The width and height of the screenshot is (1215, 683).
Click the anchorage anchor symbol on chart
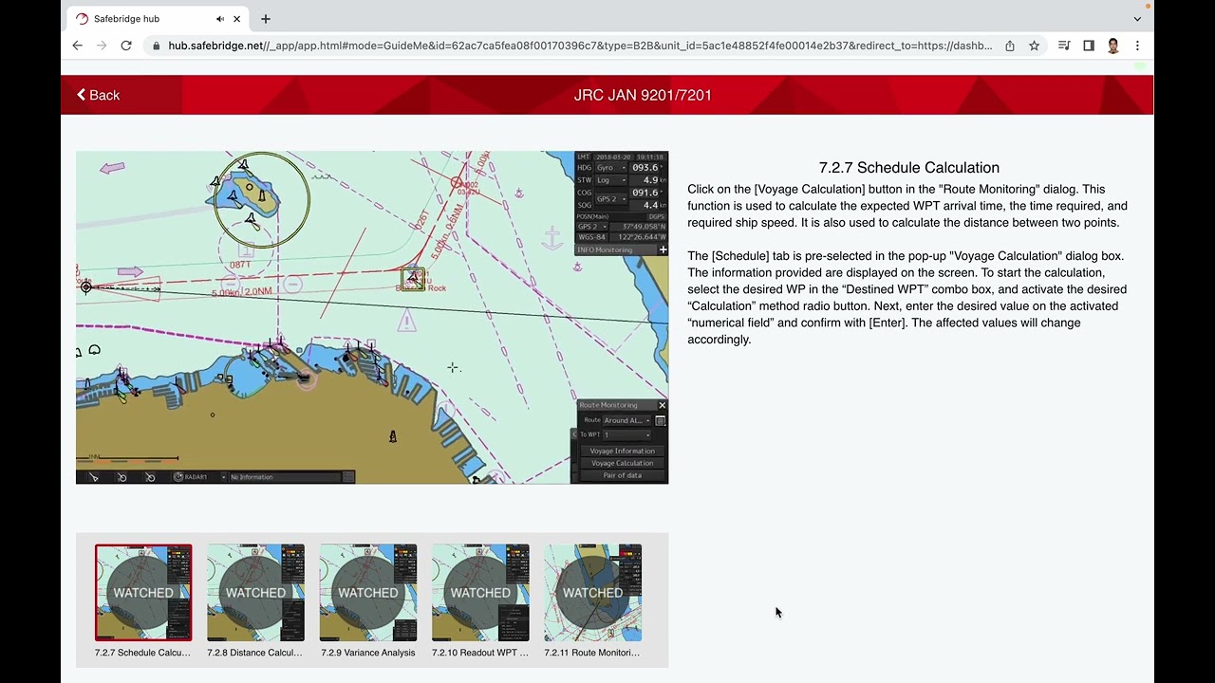[x=551, y=237]
